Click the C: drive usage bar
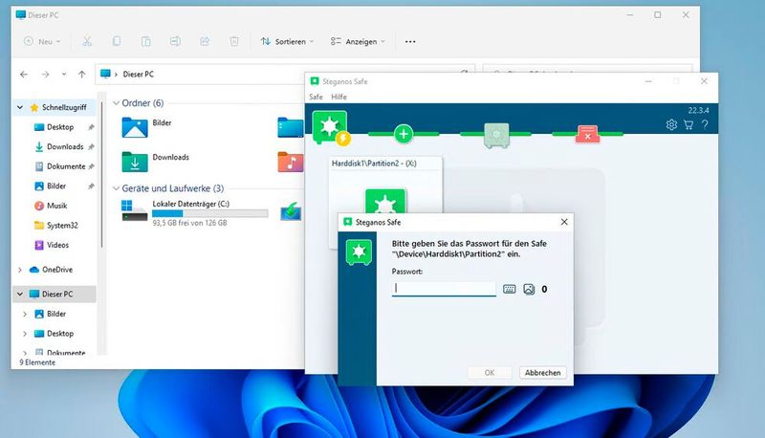The width and height of the screenshot is (765, 438). click(209, 213)
